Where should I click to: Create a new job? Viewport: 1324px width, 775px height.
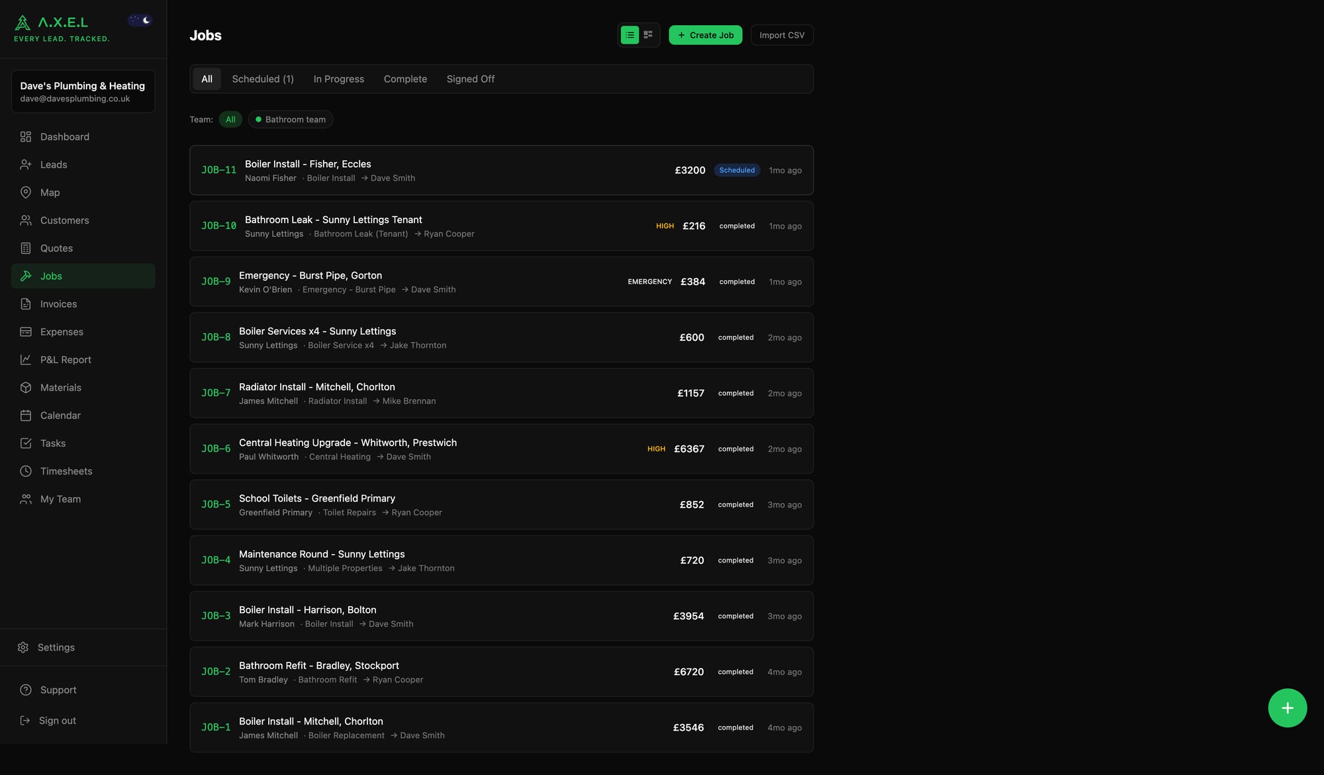tap(705, 34)
